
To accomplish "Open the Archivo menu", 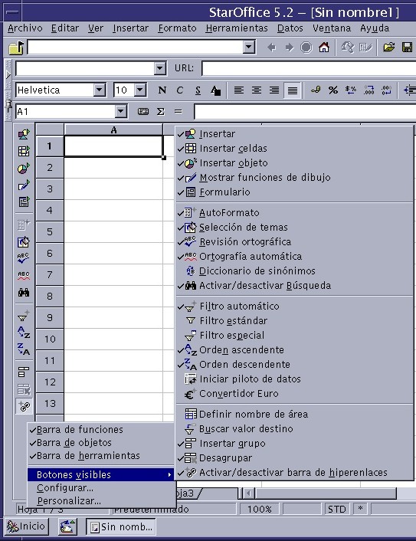I will point(25,28).
